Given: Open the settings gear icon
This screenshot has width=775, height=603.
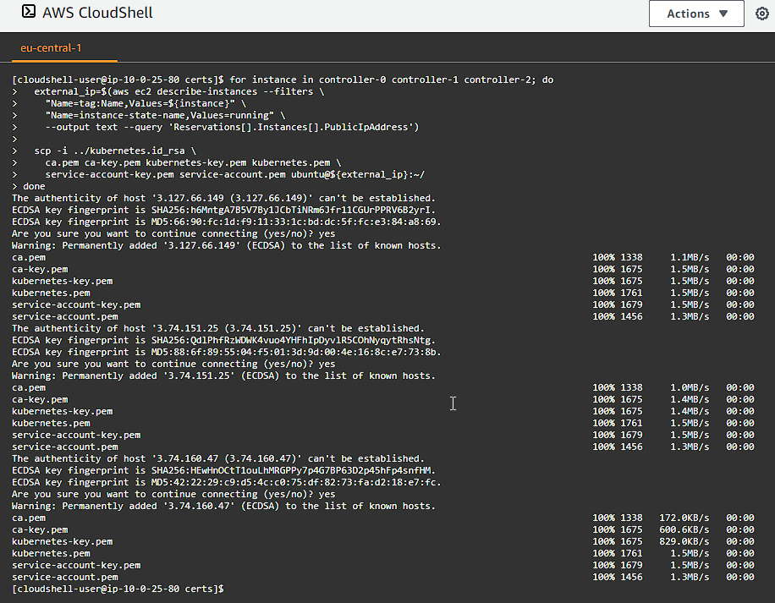Looking at the screenshot, I should (762, 14).
